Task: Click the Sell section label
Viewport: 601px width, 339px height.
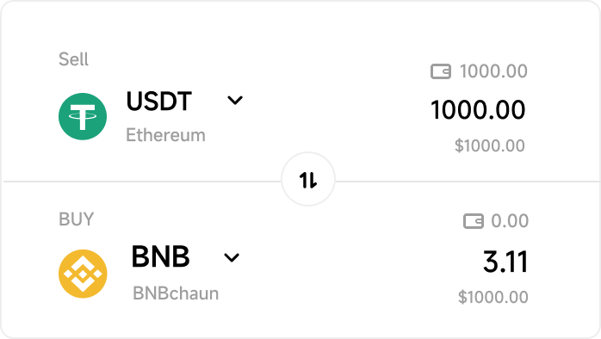Action: (x=73, y=59)
